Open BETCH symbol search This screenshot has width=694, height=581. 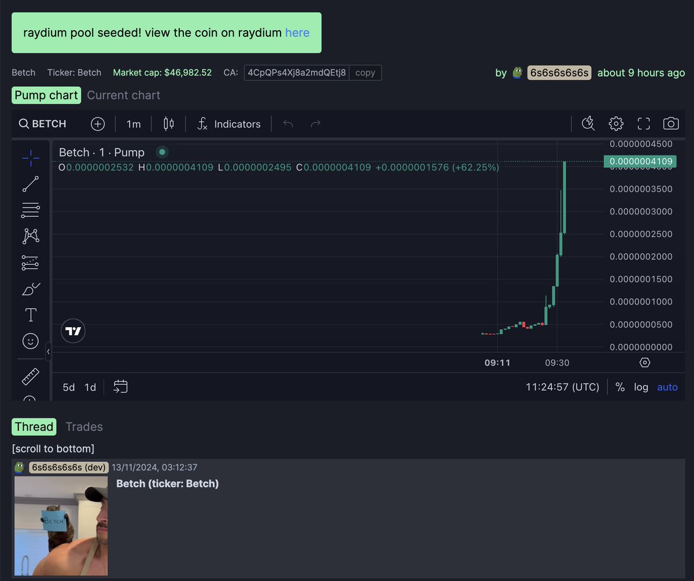click(x=43, y=124)
